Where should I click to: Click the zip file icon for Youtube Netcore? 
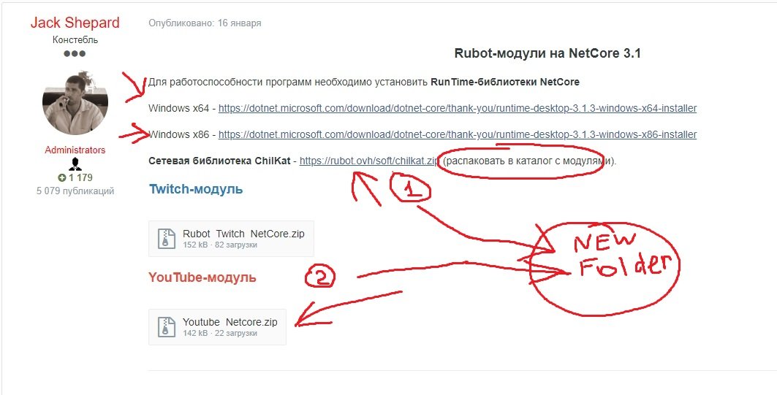click(x=167, y=326)
